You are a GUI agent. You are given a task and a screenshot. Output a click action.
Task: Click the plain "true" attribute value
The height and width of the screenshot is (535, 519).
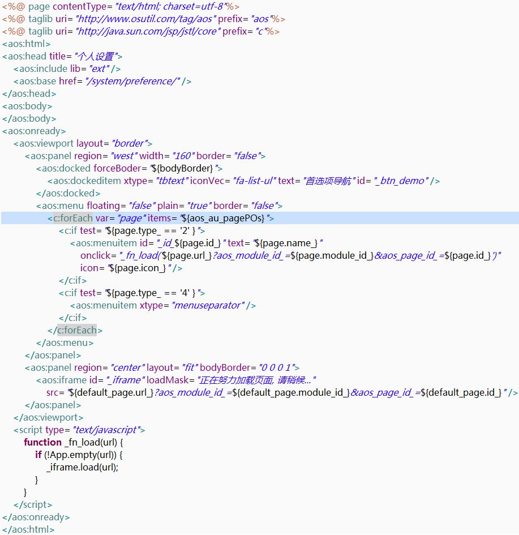[x=199, y=206]
